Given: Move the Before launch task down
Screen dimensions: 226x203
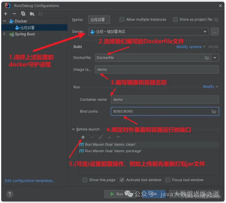Looking at the screenshot, I should coord(118,137).
